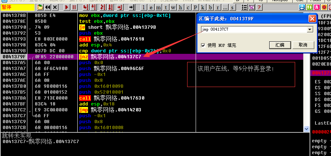Click the pink 'A' icon in the toolbar

pos(317,7)
